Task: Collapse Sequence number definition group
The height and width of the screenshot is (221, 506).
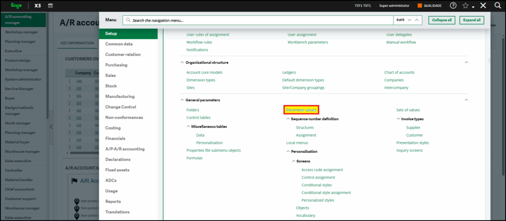Action: click(288, 119)
